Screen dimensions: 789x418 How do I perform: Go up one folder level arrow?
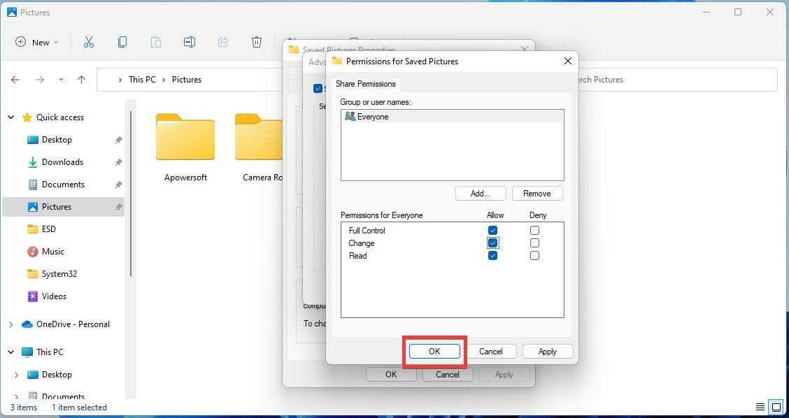click(x=81, y=80)
